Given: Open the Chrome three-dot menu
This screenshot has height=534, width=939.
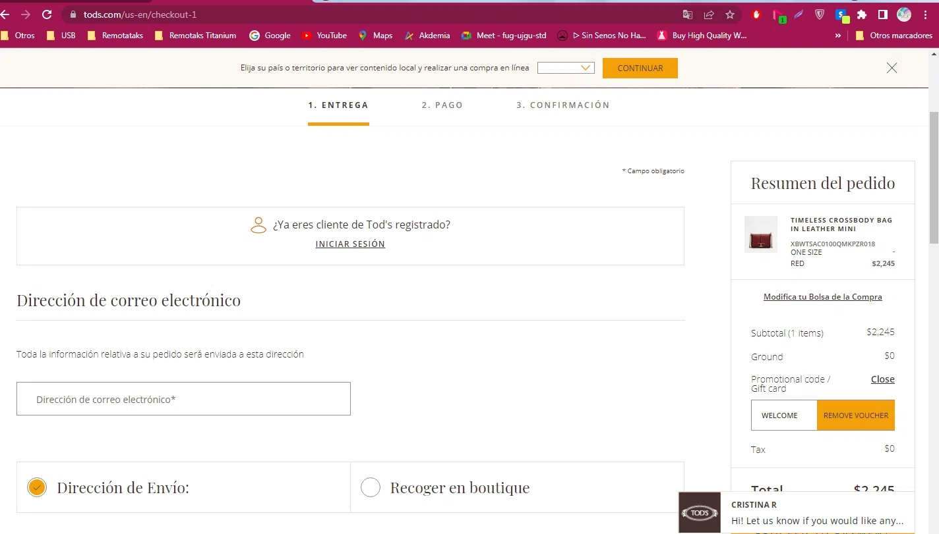Looking at the screenshot, I should [x=925, y=14].
